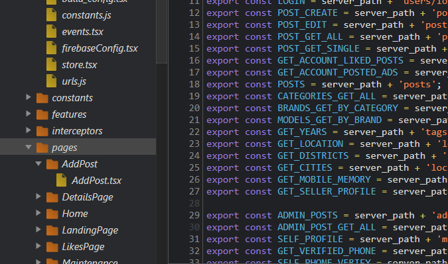The width and height of the screenshot is (448, 264).
Task: Click the events.tsx file icon
Action: point(51,31)
